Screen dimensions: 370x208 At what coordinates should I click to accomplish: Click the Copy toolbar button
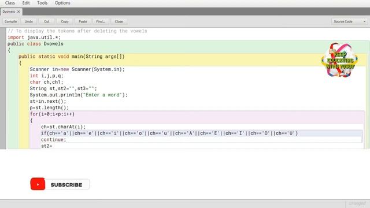pyautogui.click(x=65, y=21)
